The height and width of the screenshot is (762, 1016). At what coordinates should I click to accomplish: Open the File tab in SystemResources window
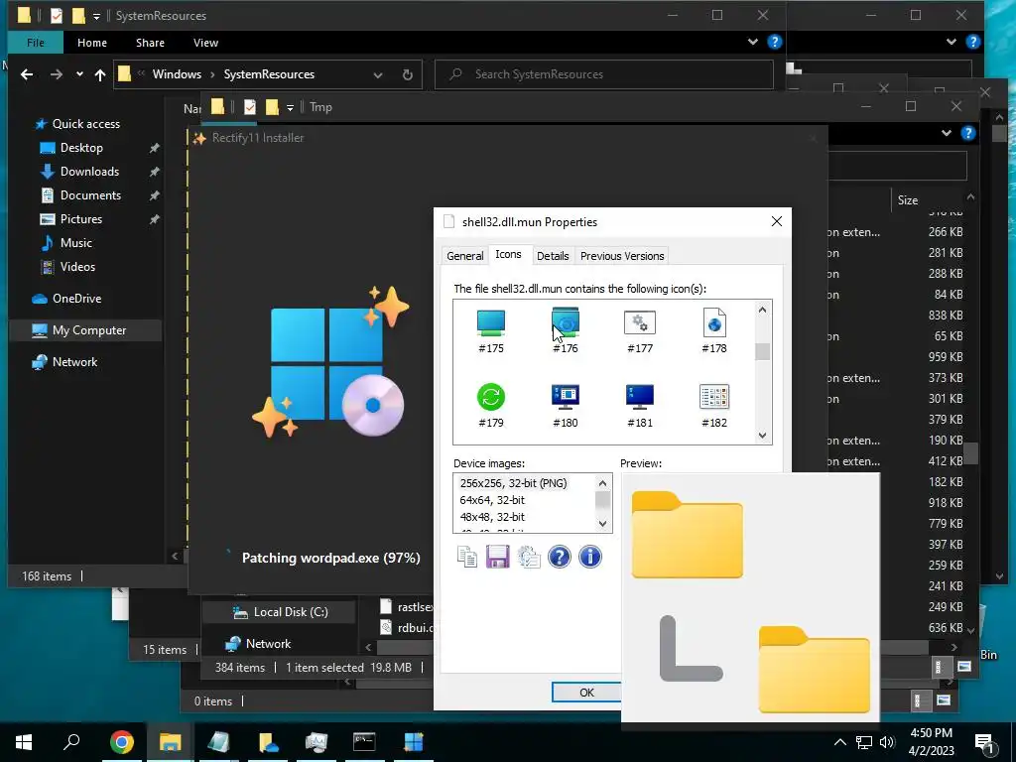[x=36, y=42]
